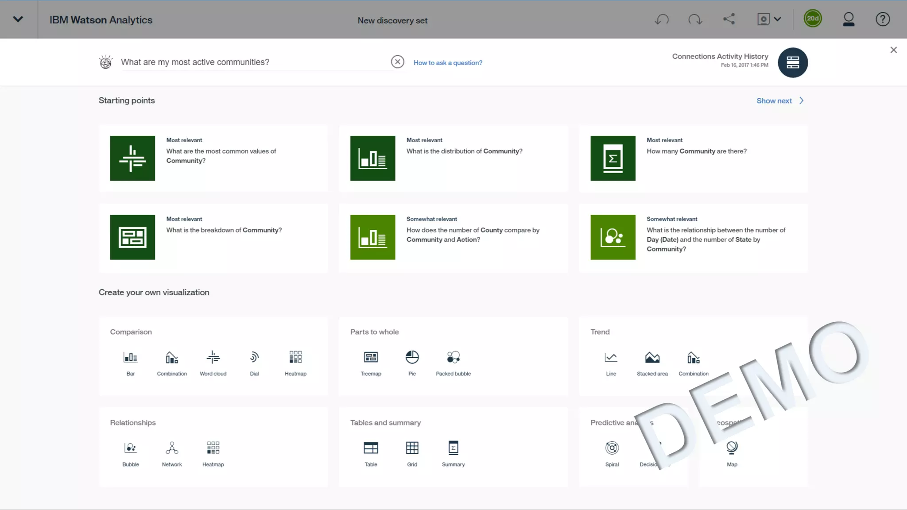Image resolution: width=907 pixels, height=510 pixels.
Task: Choose the Treemap visualization icon
Action: pos(371,363)
